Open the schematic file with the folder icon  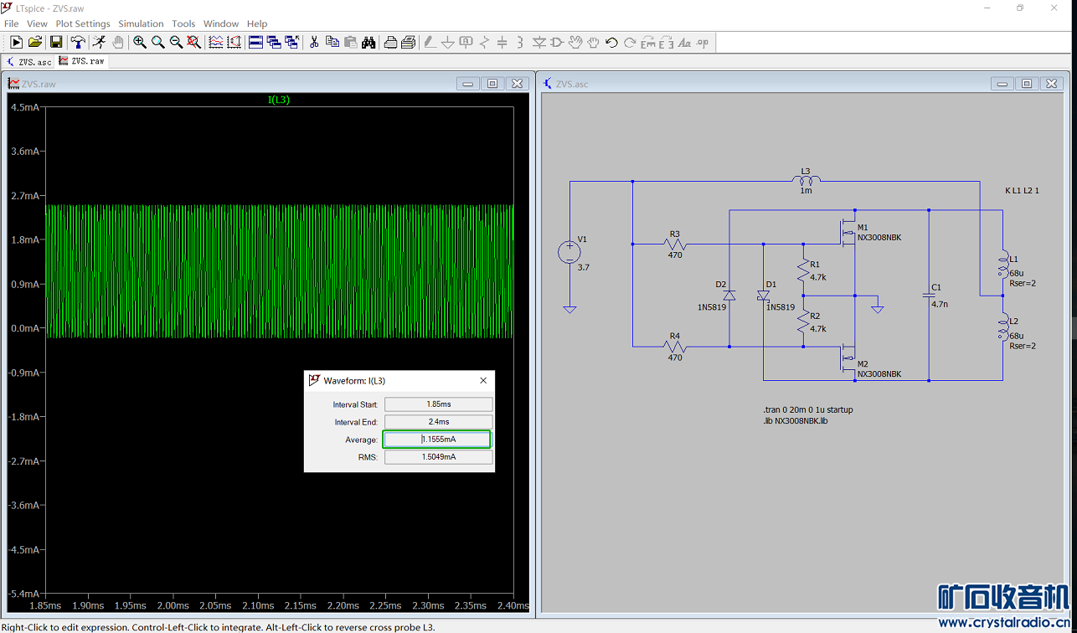(x=35, y=42)
